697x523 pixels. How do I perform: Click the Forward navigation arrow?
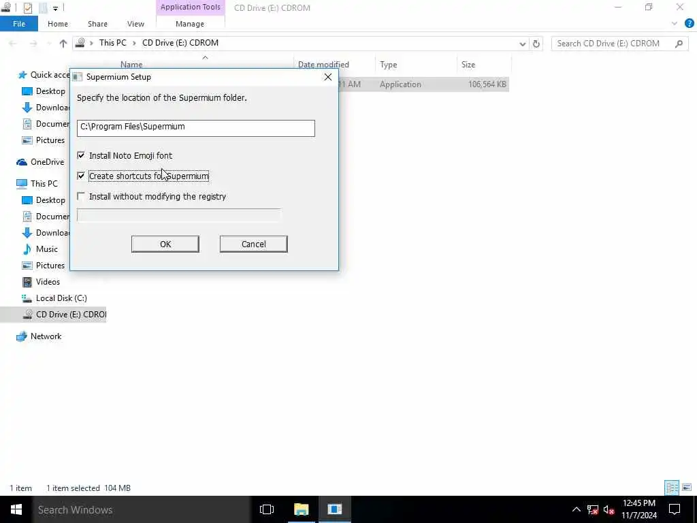(33, 43)
